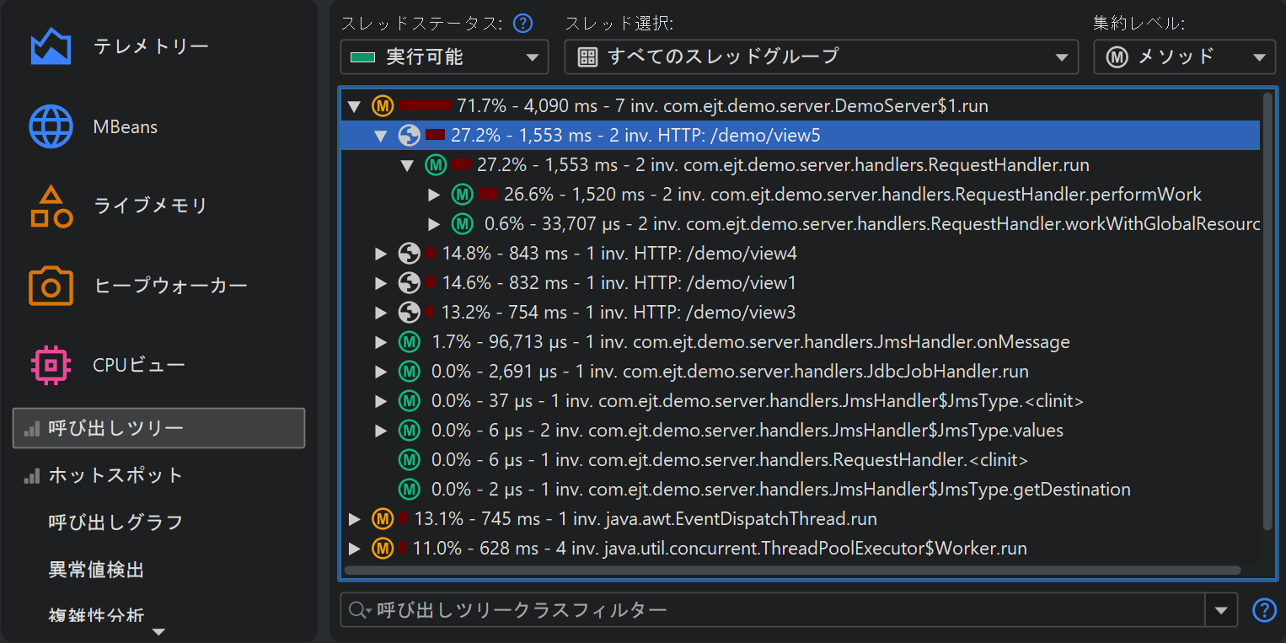1286x643 pixels.
Task: Select the 異常値検出 view
Action: tap(96, 570)
